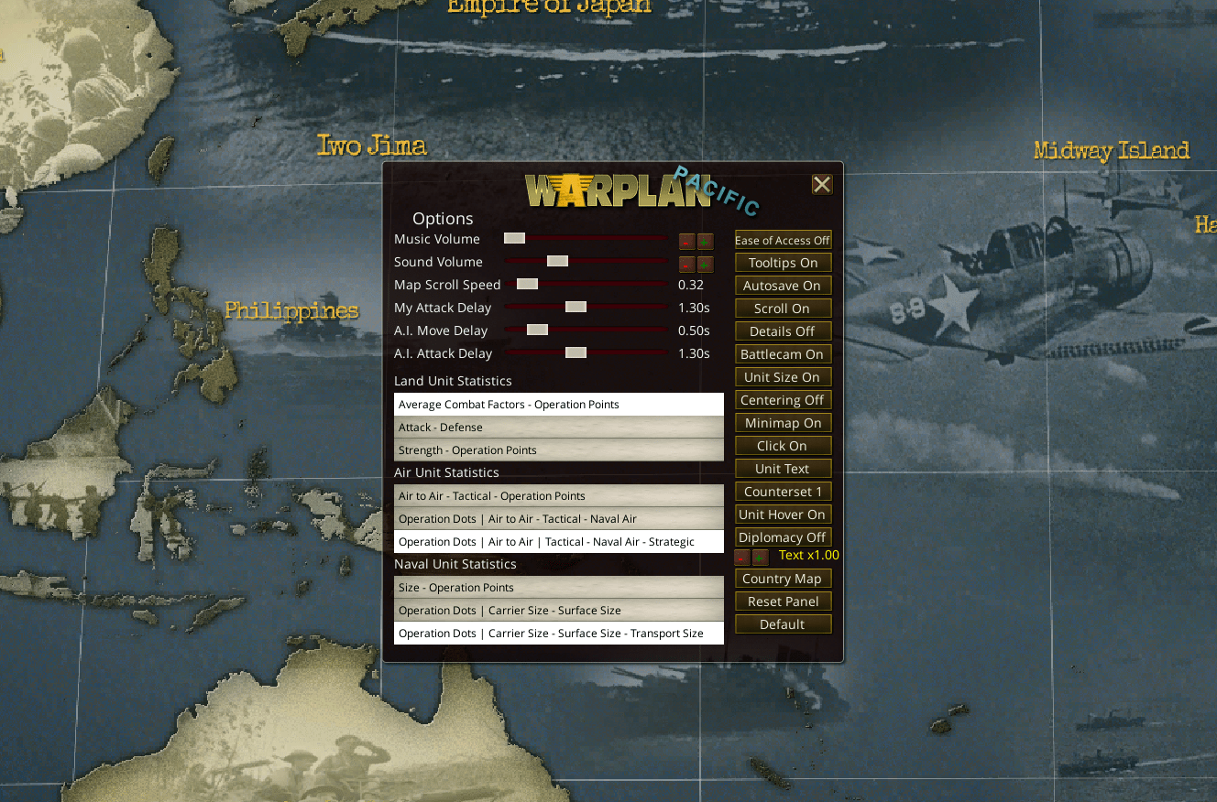Select Attack - Defense land statistics
Screen dimensions: 1217x802
click(x=559, y=428)
